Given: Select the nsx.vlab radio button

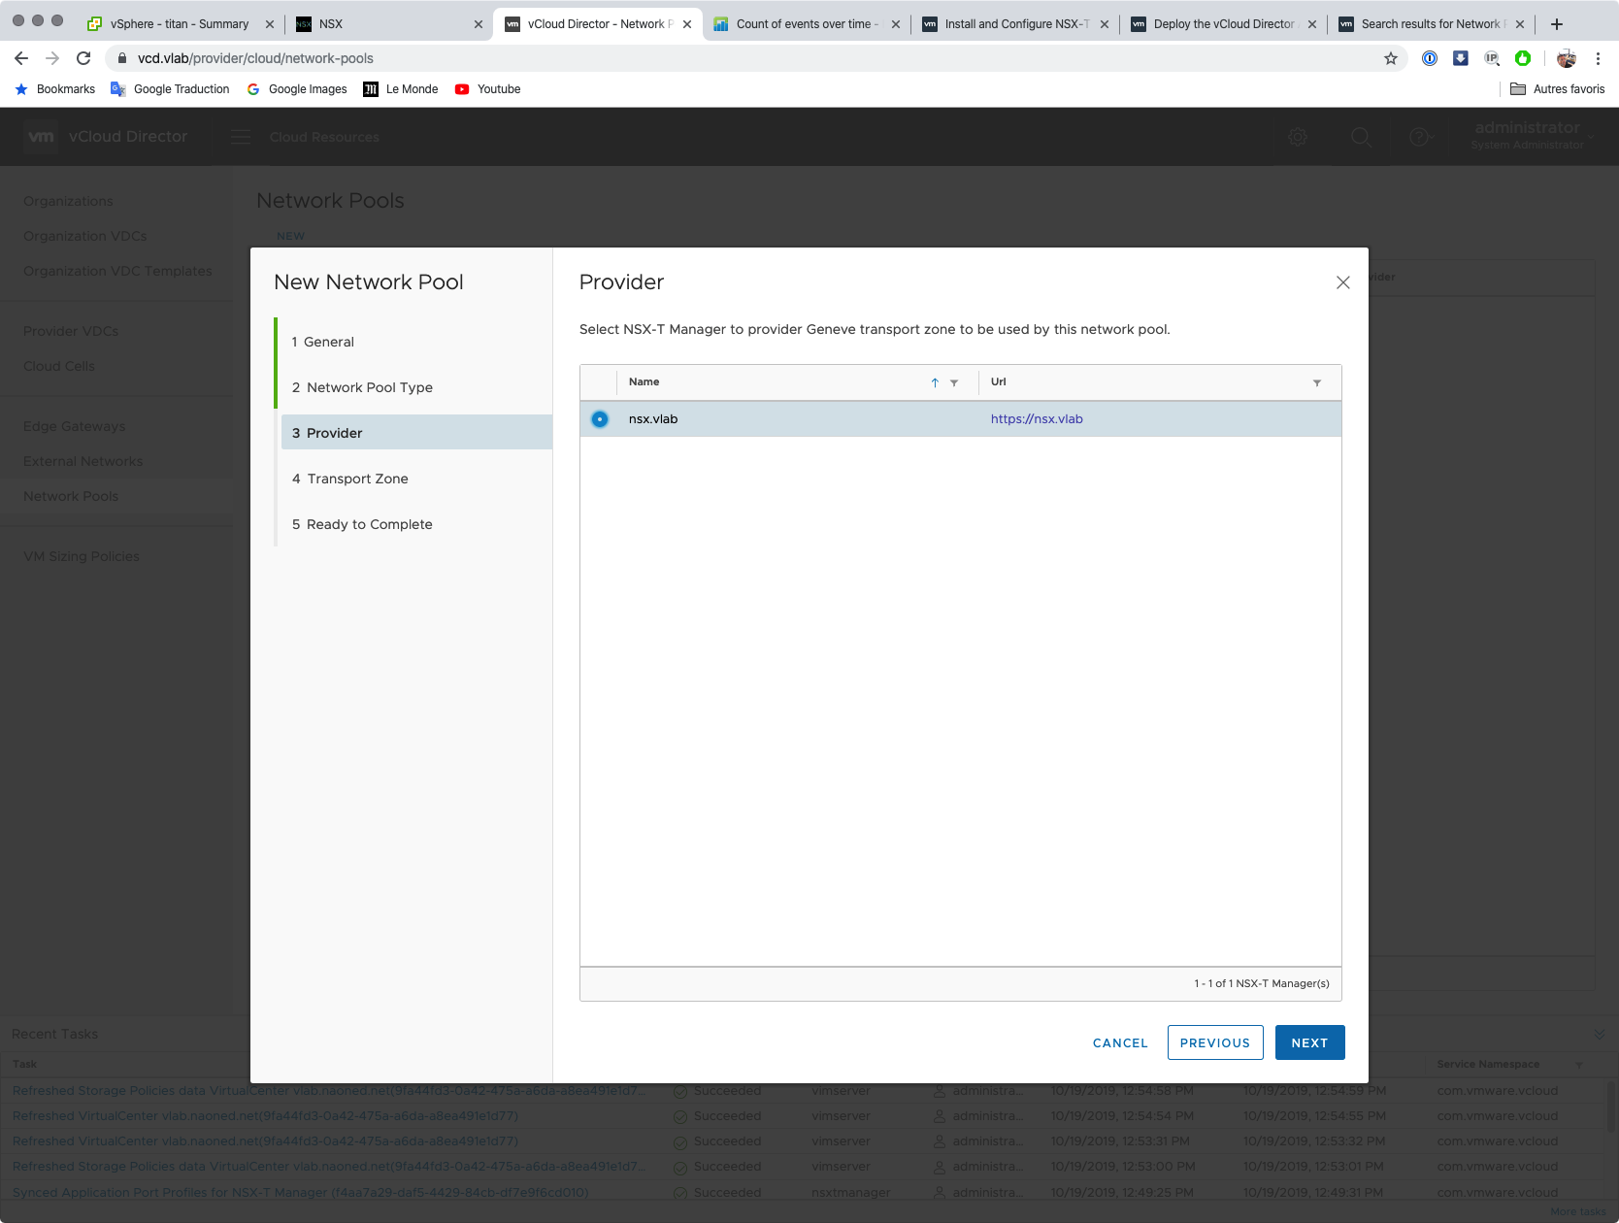Looking at the screenshot, I should pyautogui.click(x=600, y=419).
